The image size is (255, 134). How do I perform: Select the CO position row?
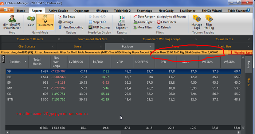tap(123, 94)
